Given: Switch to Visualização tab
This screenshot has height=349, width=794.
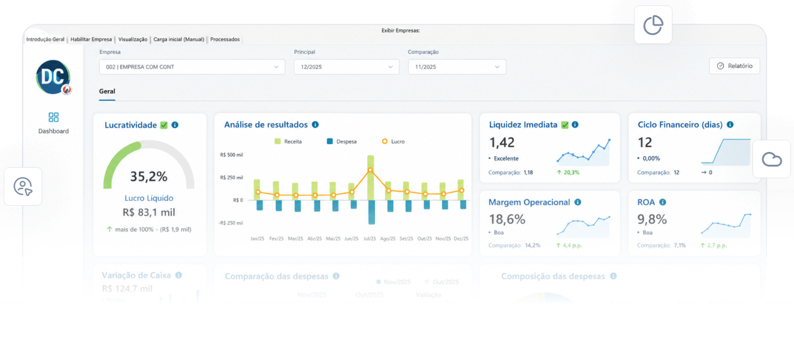Looking at the screenshot, I should 133,39.
